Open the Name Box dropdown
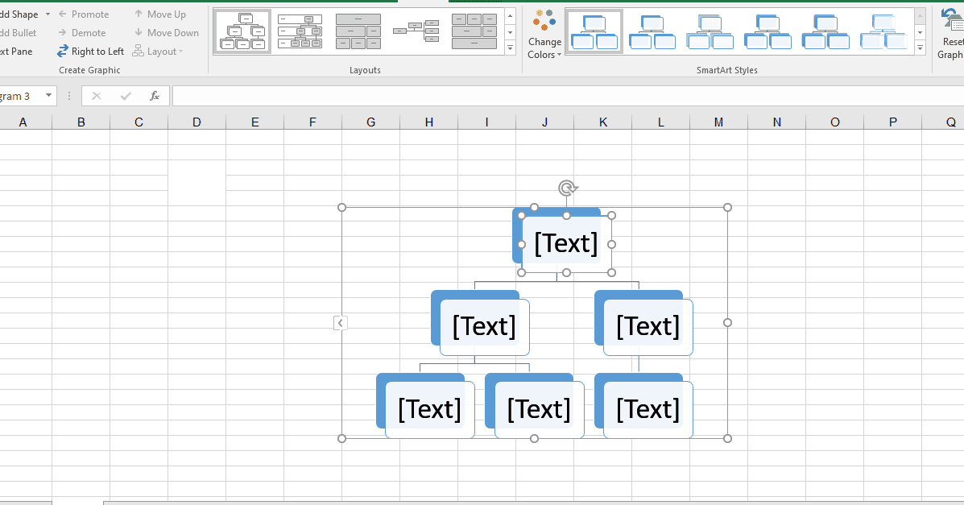The height and width of the screenshot is (505, 964). coord(49,96)
